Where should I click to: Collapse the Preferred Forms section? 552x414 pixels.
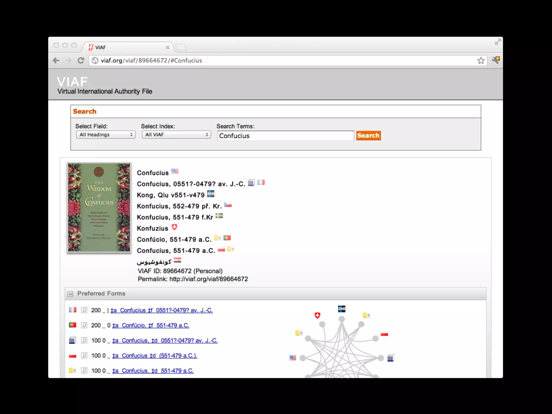tap(70, 294)
